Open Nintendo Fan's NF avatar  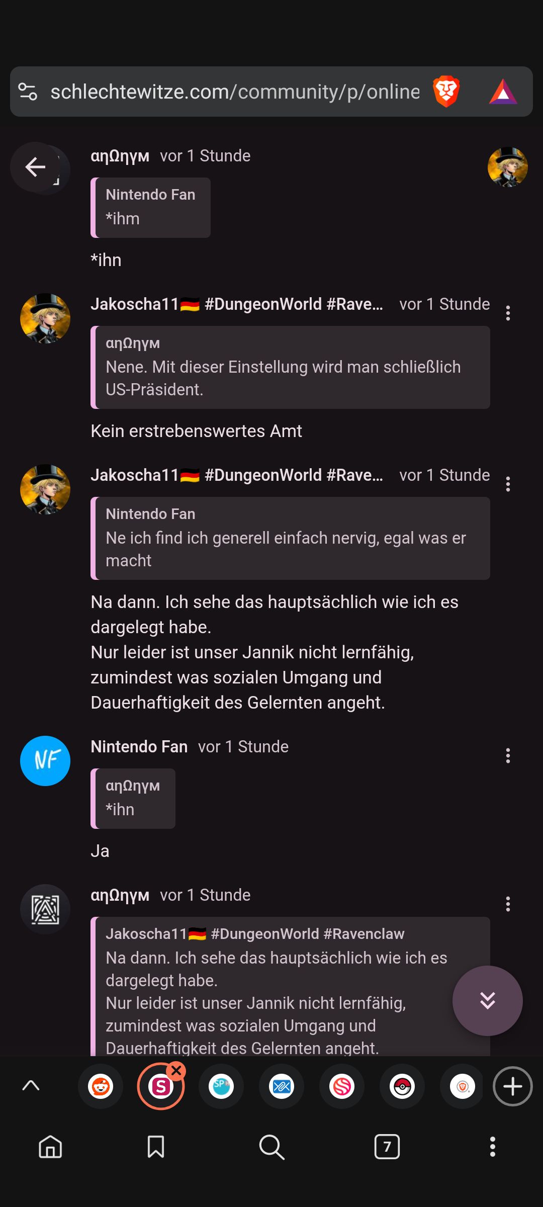(x=45, y=760)
